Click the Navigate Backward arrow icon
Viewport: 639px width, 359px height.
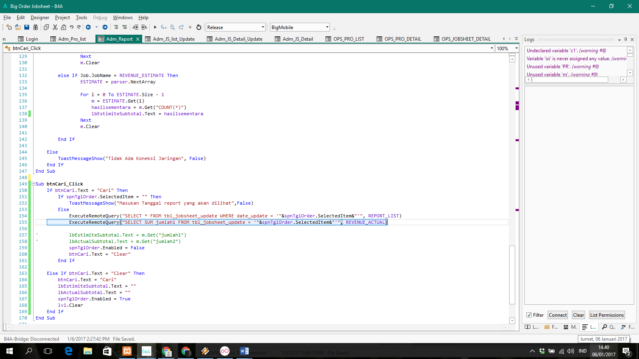(88, 27)
